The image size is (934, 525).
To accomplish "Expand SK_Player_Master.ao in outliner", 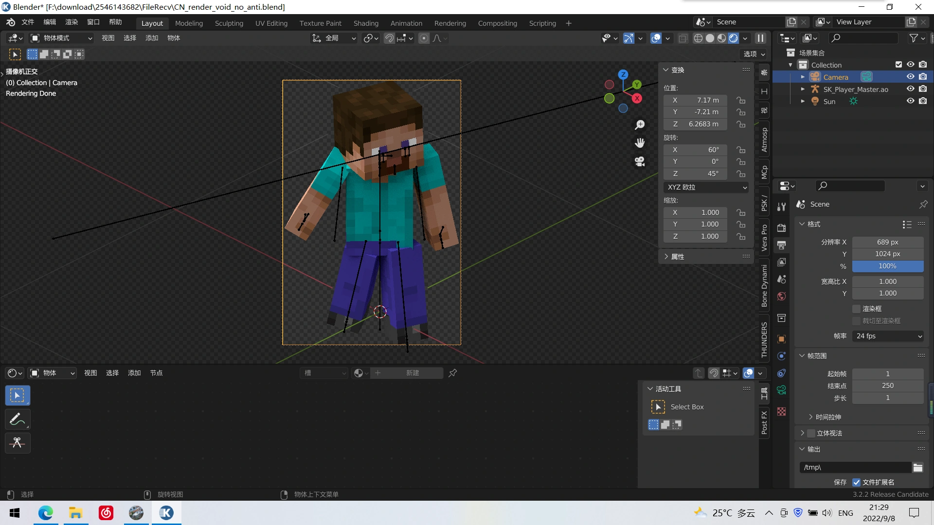I will point(803,89).
